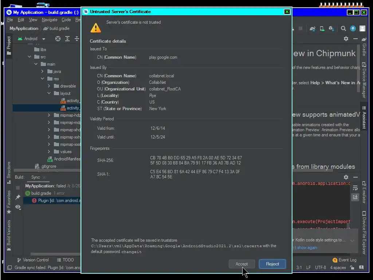Click the Collapse All icon in Project panel
Screen dimensions: 373x280
coord(76,39)
